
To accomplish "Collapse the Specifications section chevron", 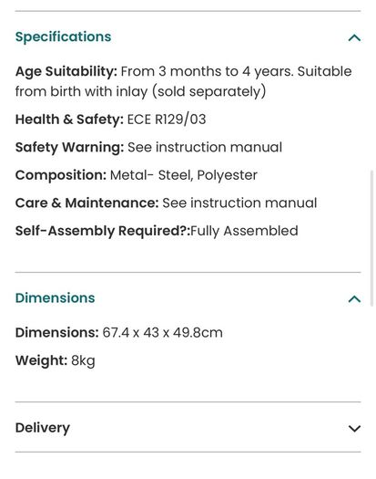I will pyautogui.click(x=354, y=38).
